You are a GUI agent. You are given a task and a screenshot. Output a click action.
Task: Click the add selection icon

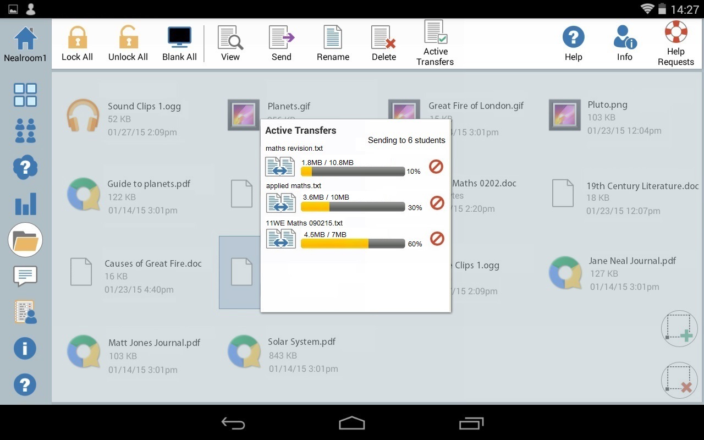click(679, 329)
